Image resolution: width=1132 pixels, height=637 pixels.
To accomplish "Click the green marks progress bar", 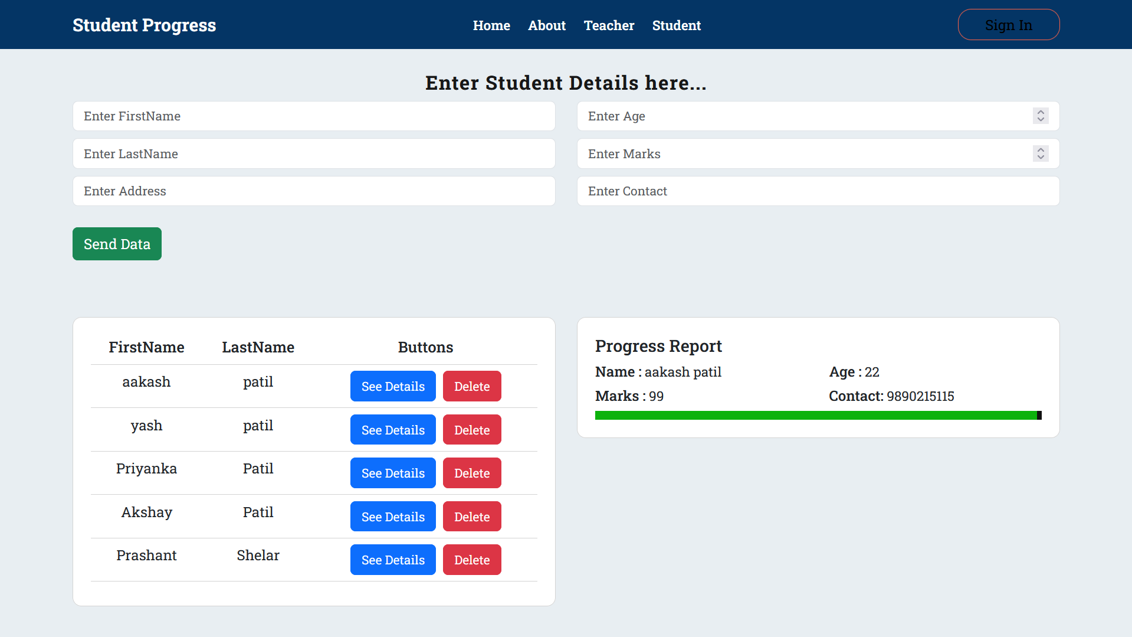I will 818,416.
